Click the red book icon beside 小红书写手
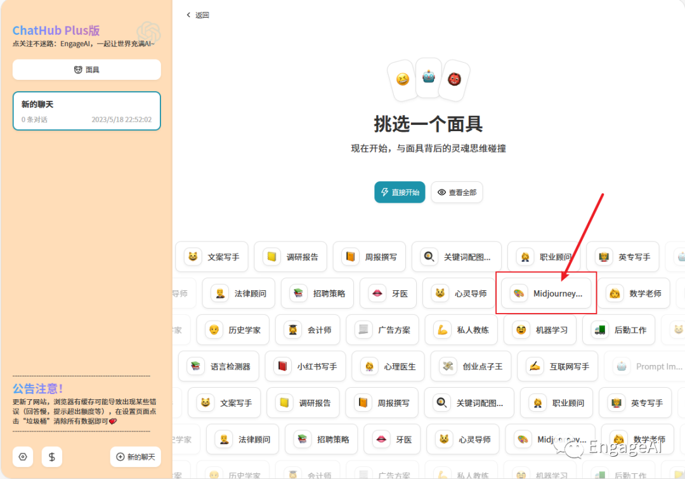This screenshot has width=685, height=479. (x=283, y=366)
